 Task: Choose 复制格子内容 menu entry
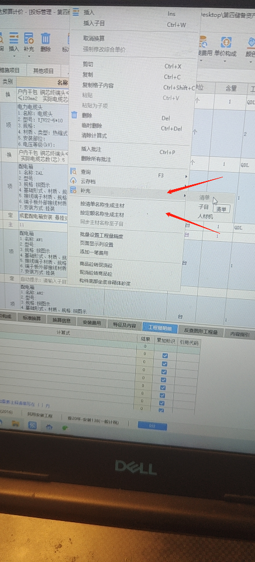(x=98, y=85)
